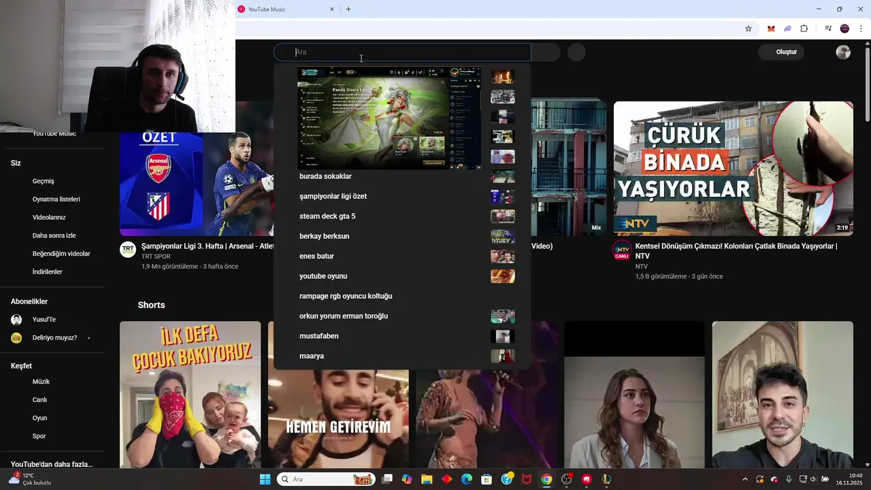Open the YusufTe subscription channel
This screenshot has width=871, height=490.
44,319
